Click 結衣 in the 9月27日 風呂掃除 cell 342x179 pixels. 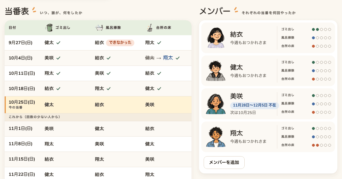pos(99,43)
